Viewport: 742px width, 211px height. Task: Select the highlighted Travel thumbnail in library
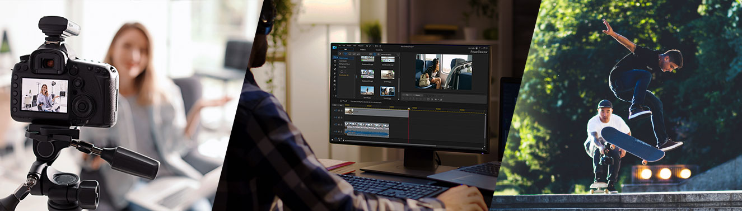(388, 91)
